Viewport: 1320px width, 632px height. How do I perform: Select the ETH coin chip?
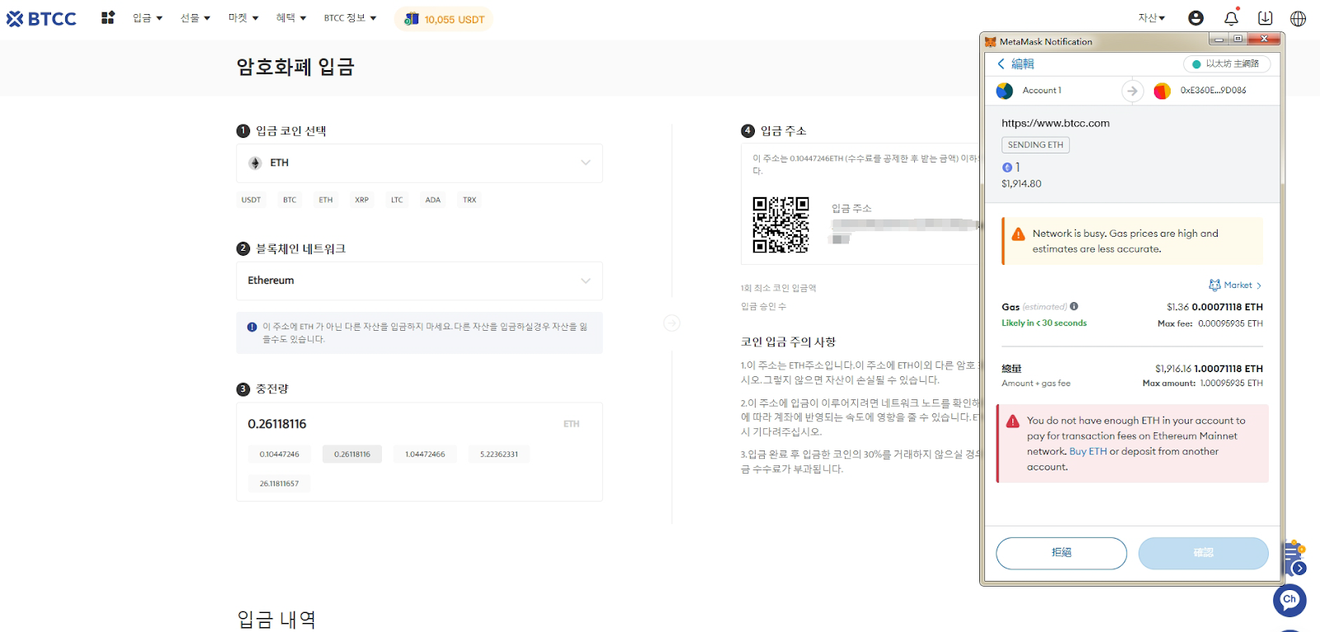[x=326, y=200]
